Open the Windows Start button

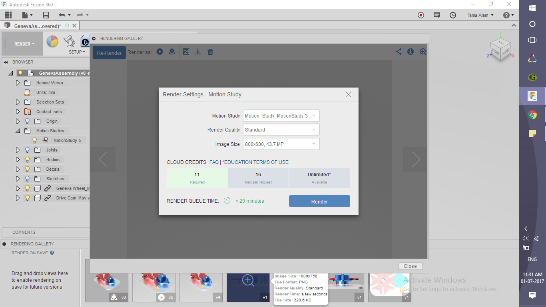point(532,8)
